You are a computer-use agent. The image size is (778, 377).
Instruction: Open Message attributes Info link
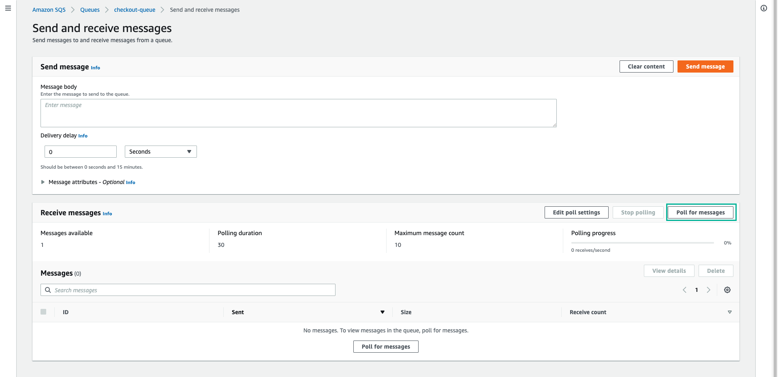(x=130, y=182)
